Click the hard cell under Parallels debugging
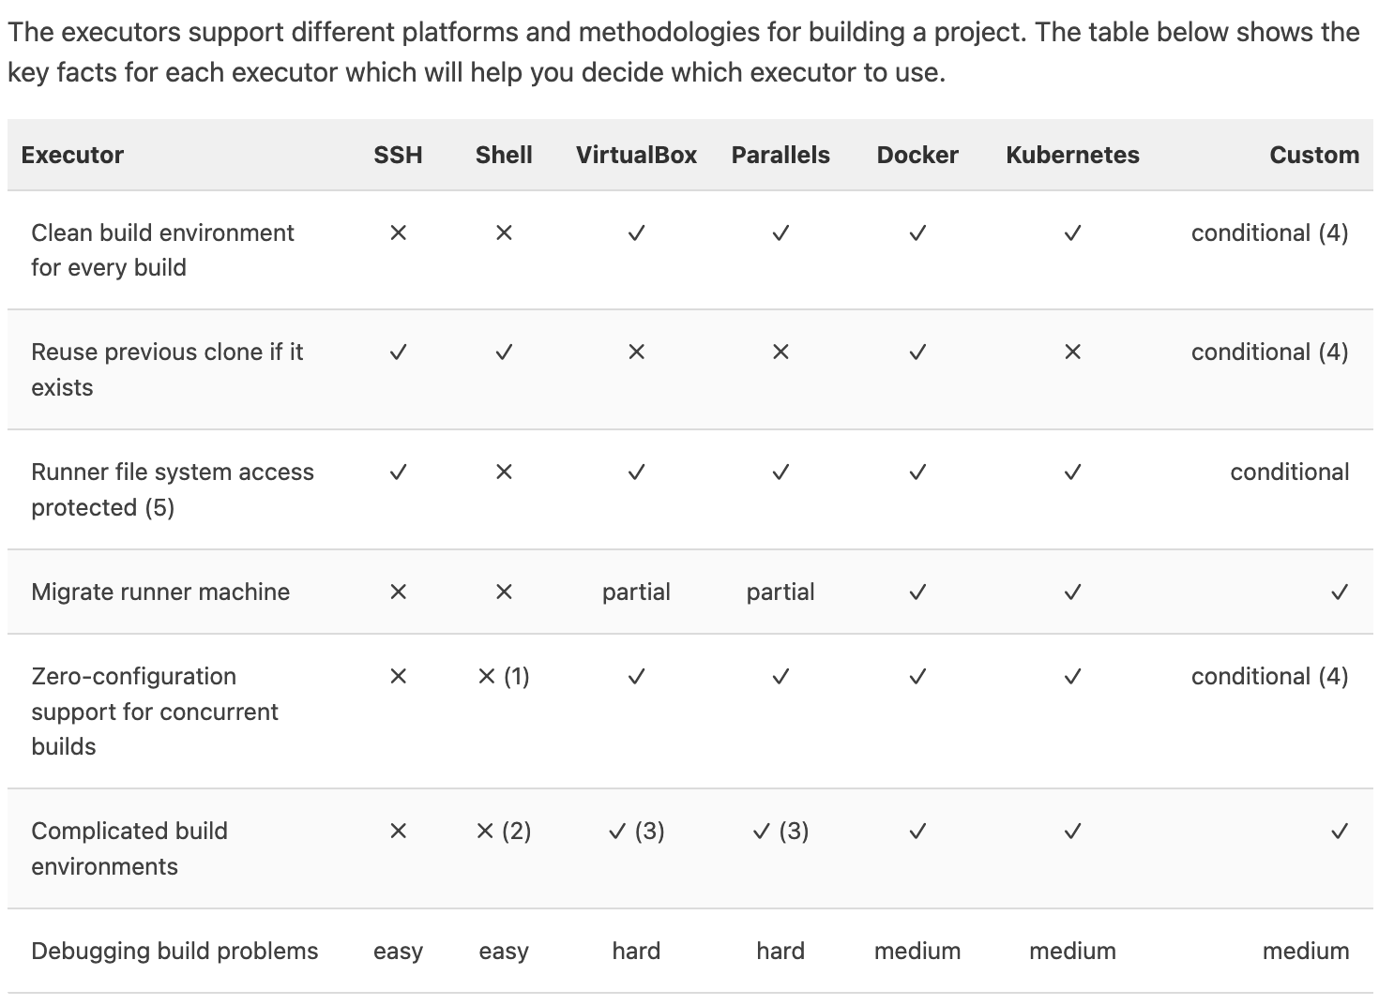 click(x=780, y=951)
